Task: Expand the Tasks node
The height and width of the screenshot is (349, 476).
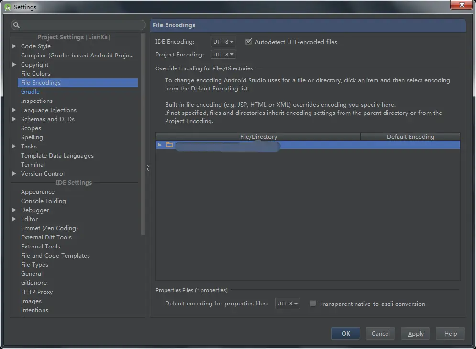Action: (14, 146)
